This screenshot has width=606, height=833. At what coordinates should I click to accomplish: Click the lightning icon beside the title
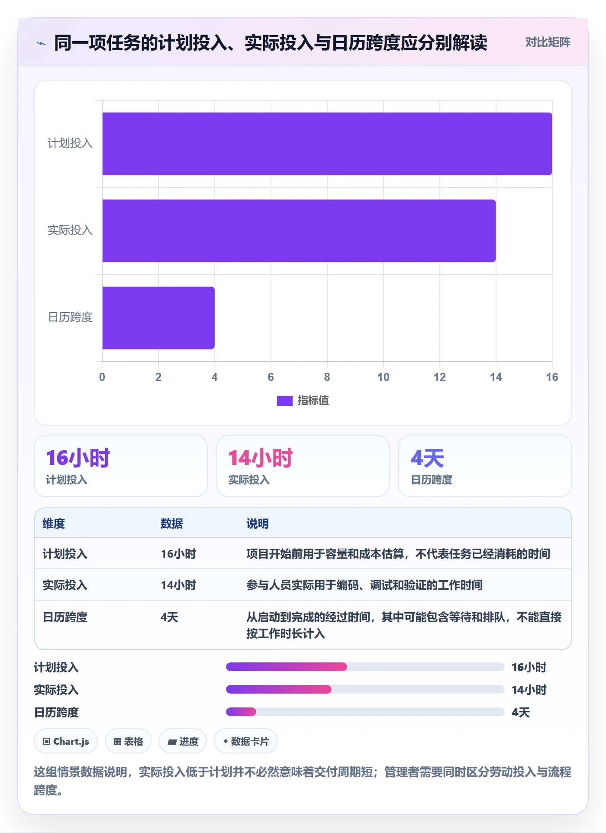pos(41,43)
